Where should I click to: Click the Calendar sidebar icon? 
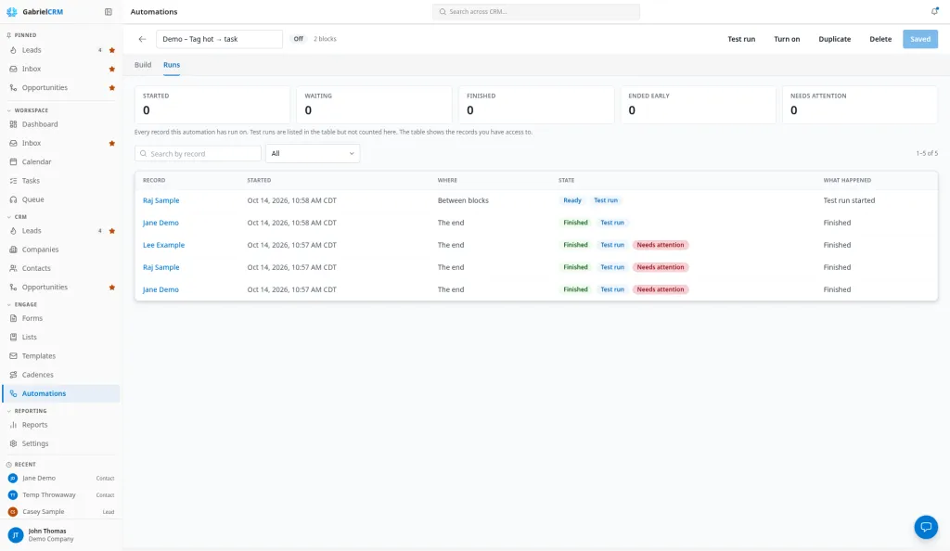pos(13,162)
